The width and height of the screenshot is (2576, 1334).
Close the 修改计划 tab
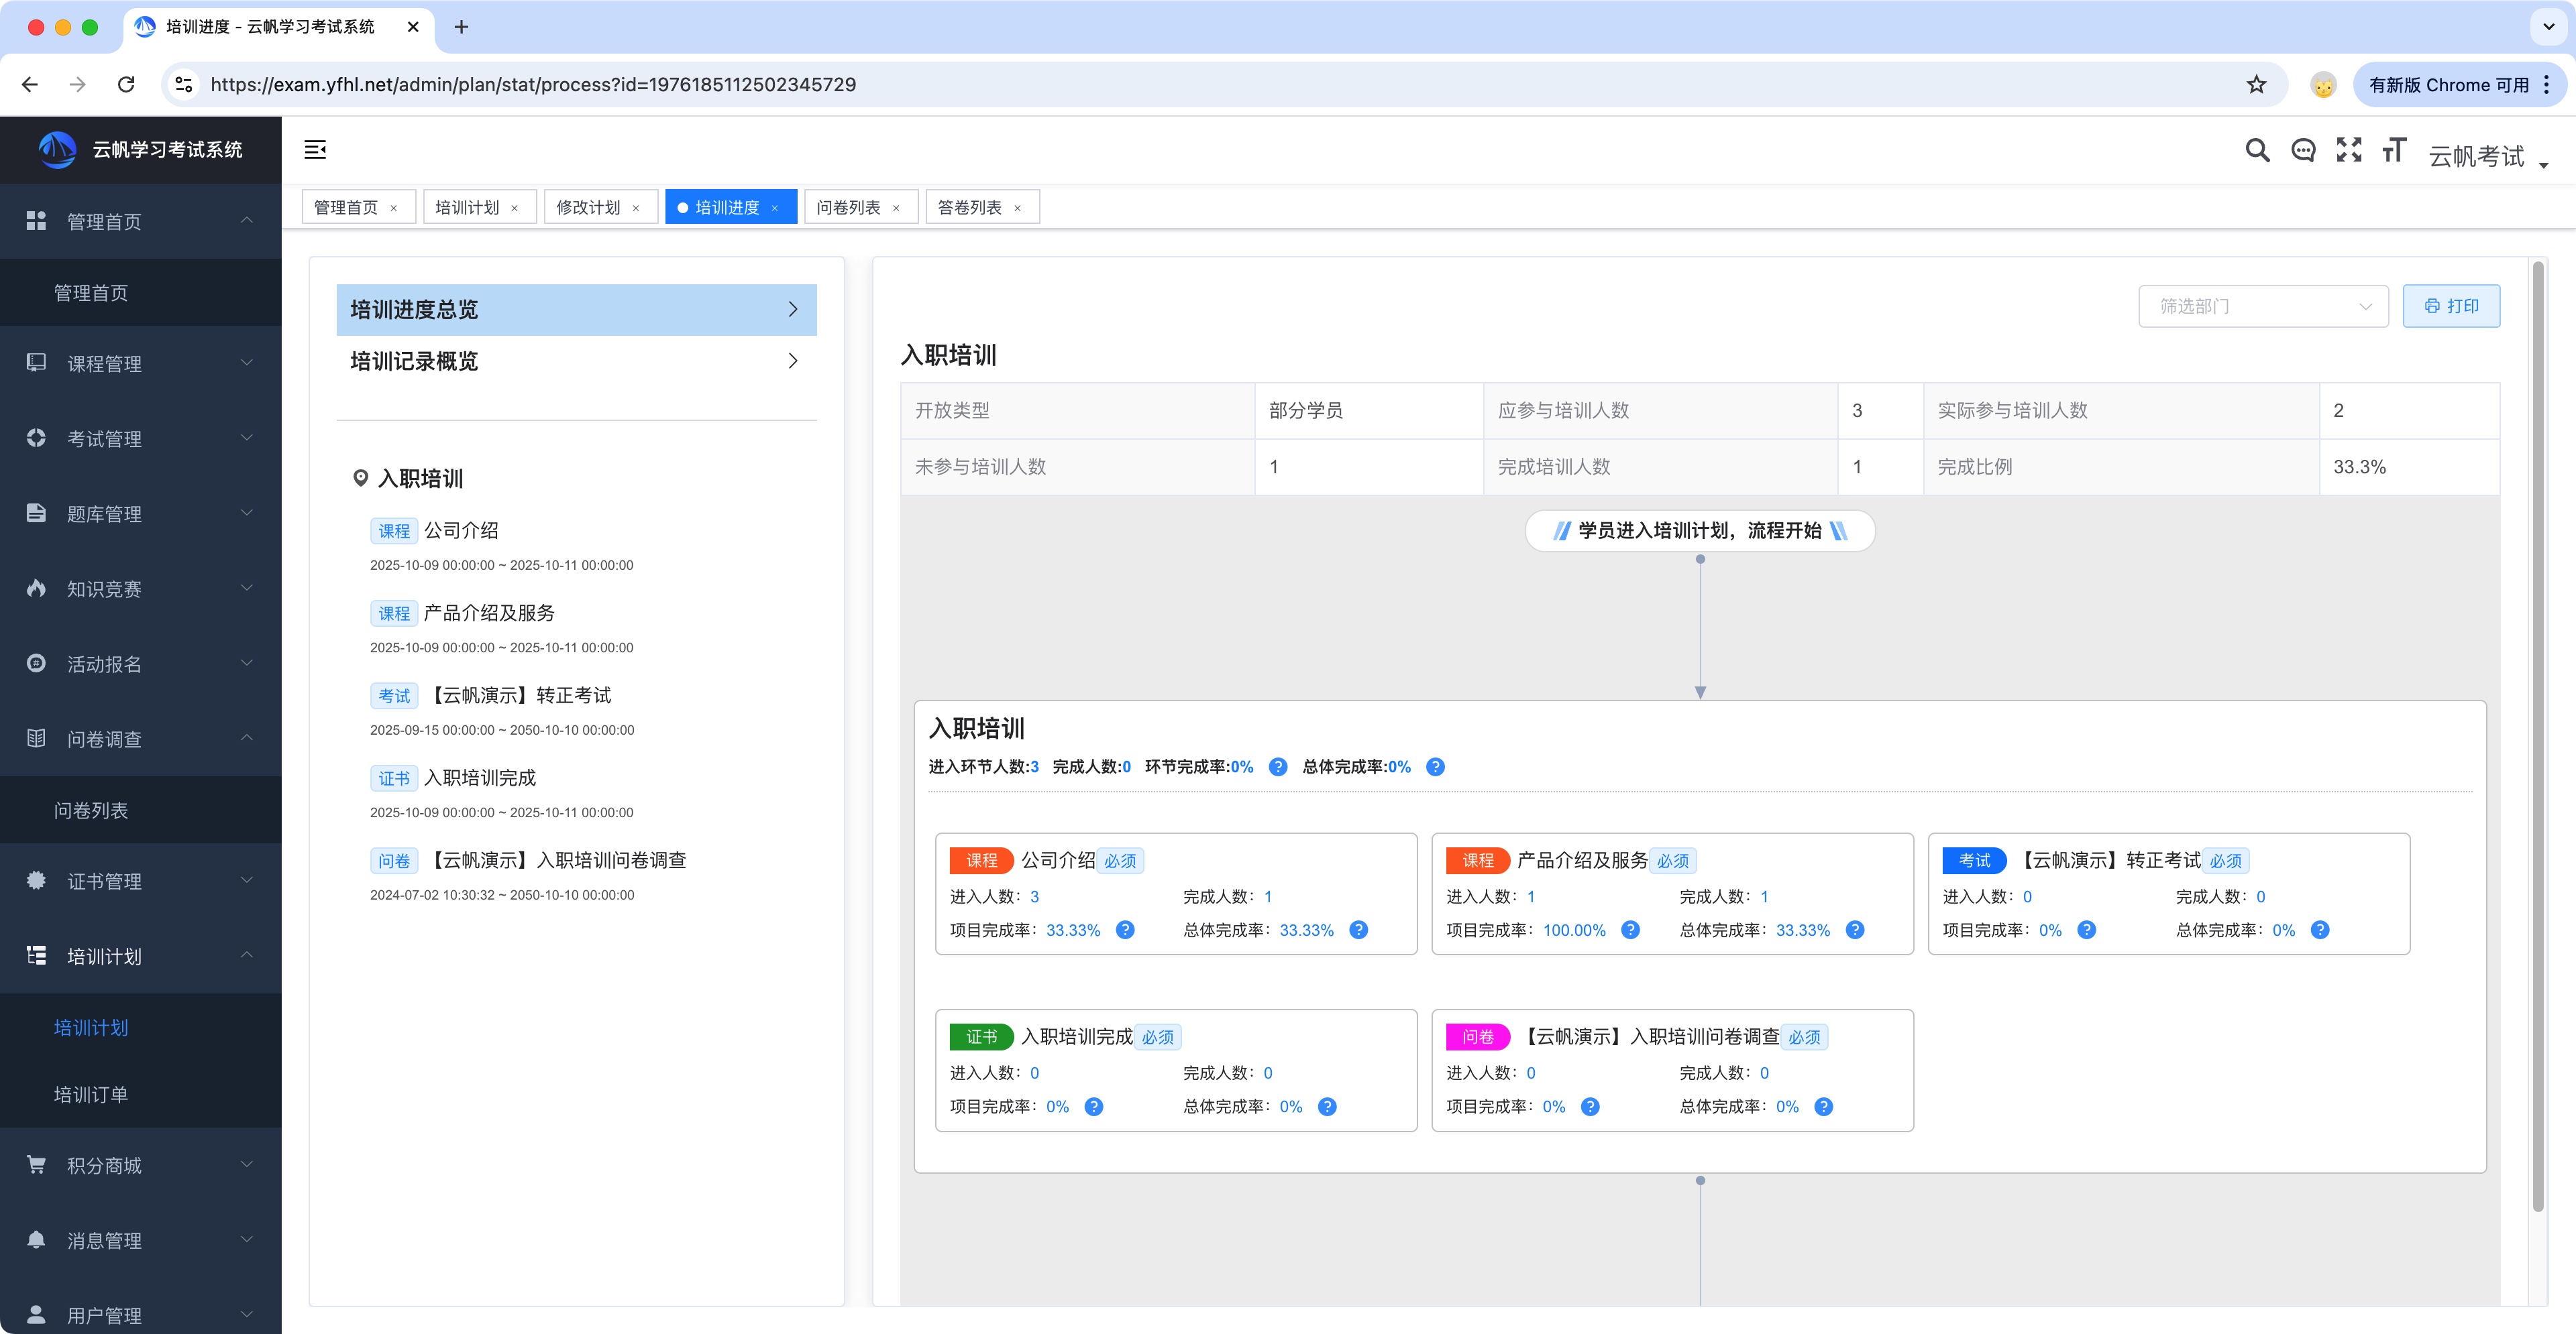click(636, 208)
